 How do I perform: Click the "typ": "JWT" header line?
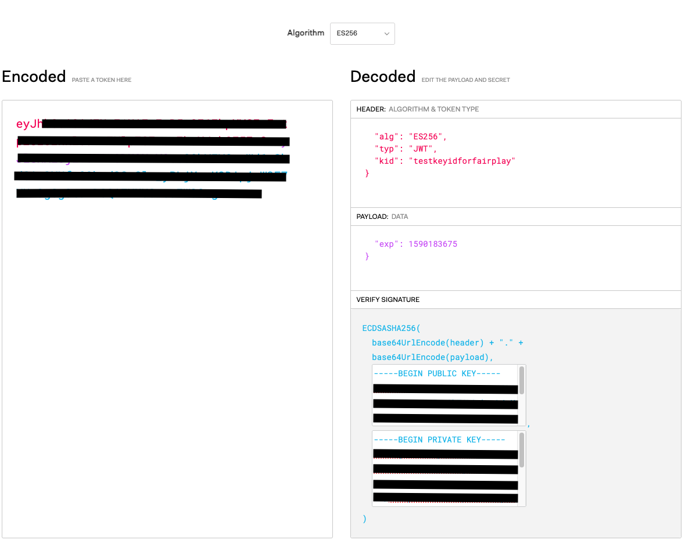coord(406,149)
